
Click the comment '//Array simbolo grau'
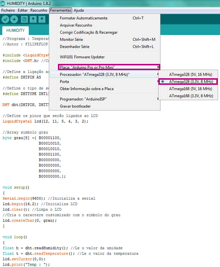click(25, 132)
